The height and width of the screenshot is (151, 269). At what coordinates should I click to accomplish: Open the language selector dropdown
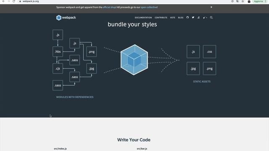point(205,18)
